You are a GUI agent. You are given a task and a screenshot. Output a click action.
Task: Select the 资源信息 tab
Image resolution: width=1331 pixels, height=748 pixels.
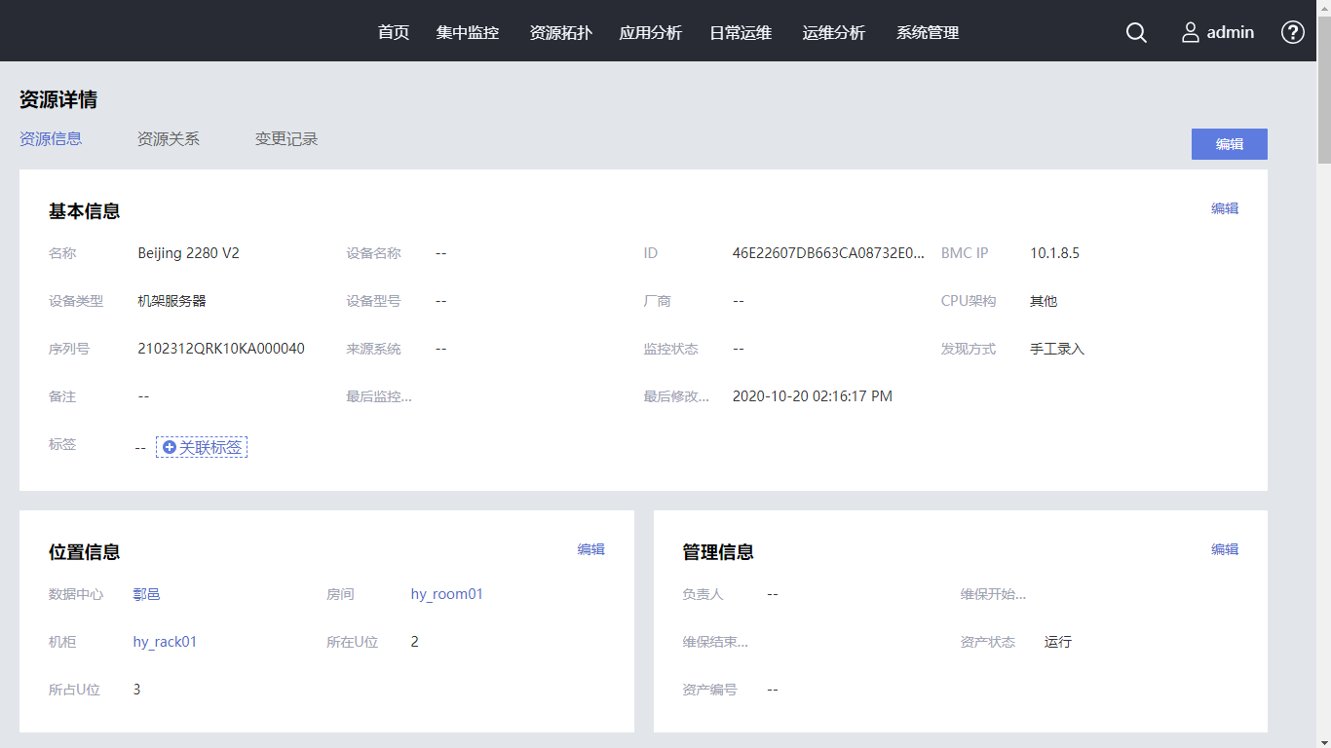51,138
